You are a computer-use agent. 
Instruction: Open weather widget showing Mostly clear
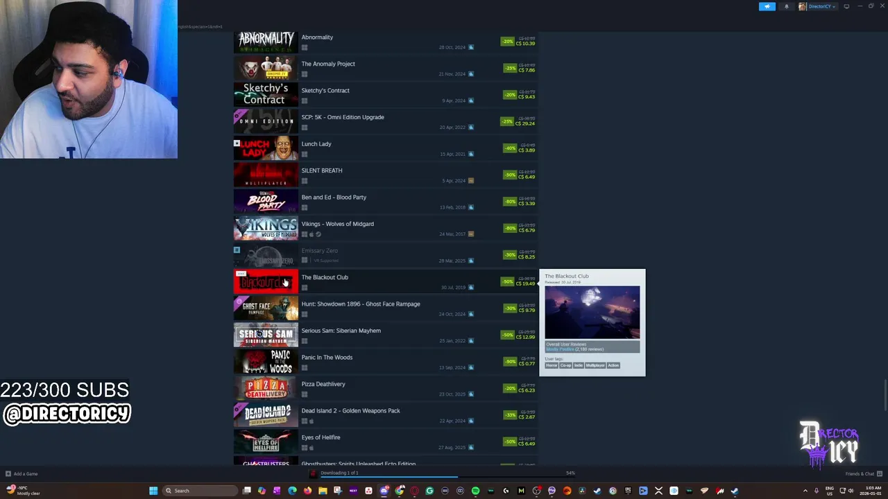pos(23,491)
